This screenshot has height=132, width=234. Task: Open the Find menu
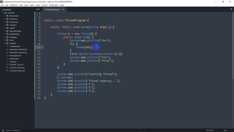coord(21,5)
